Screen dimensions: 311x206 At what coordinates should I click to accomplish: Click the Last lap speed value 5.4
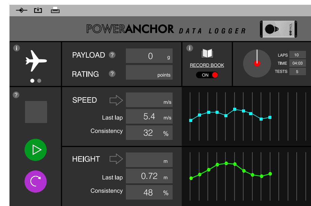pos(149,117)
